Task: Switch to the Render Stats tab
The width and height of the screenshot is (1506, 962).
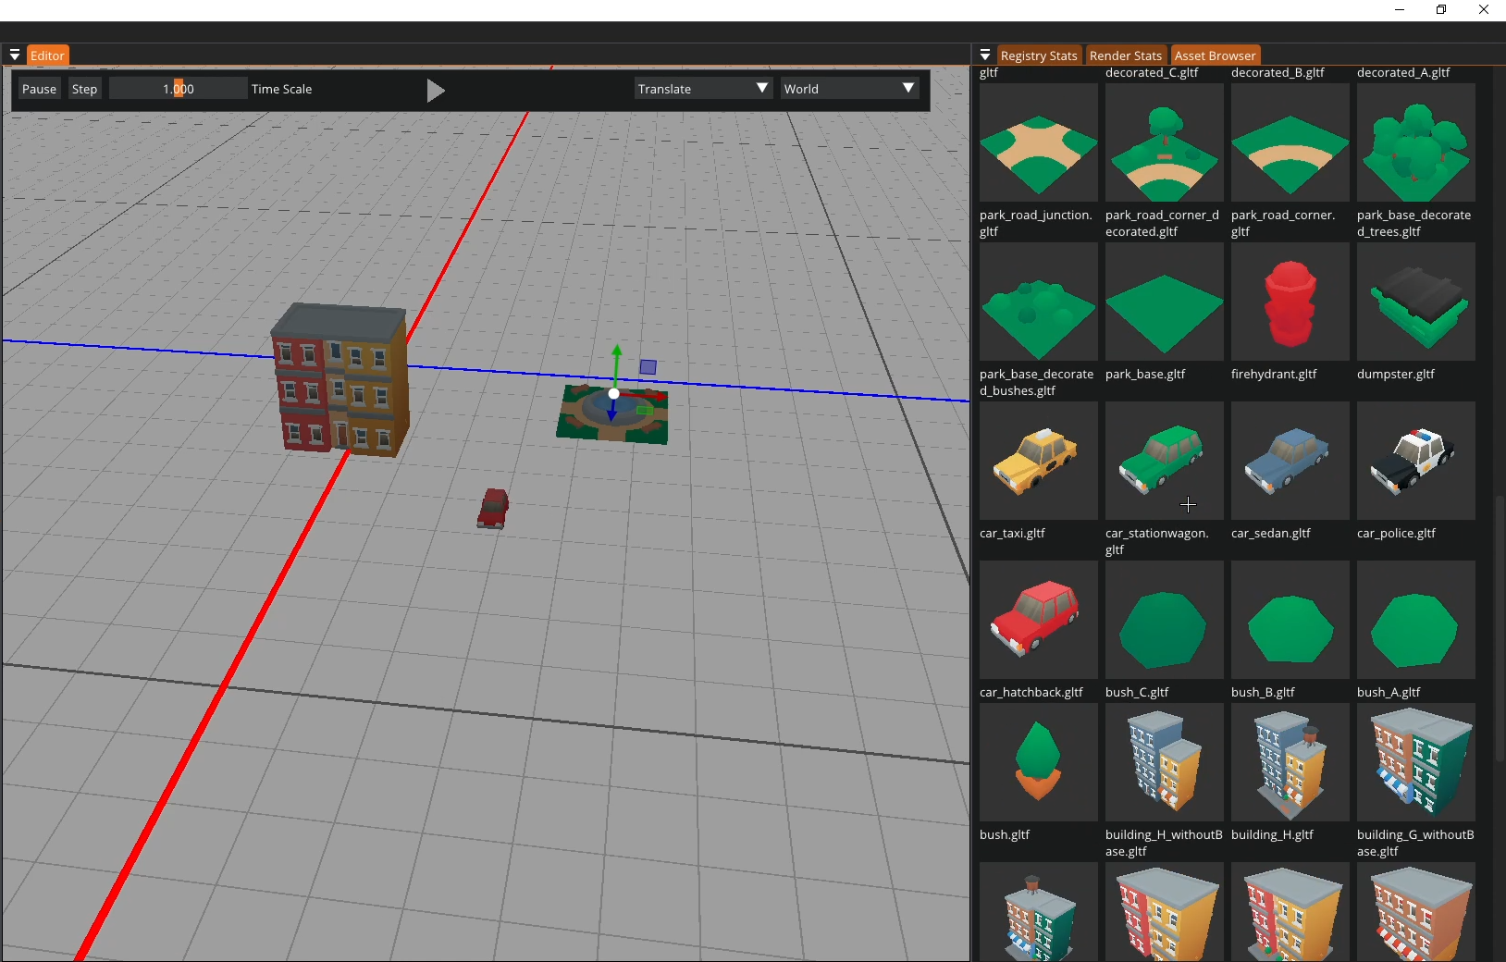Action: [1125, 55]
